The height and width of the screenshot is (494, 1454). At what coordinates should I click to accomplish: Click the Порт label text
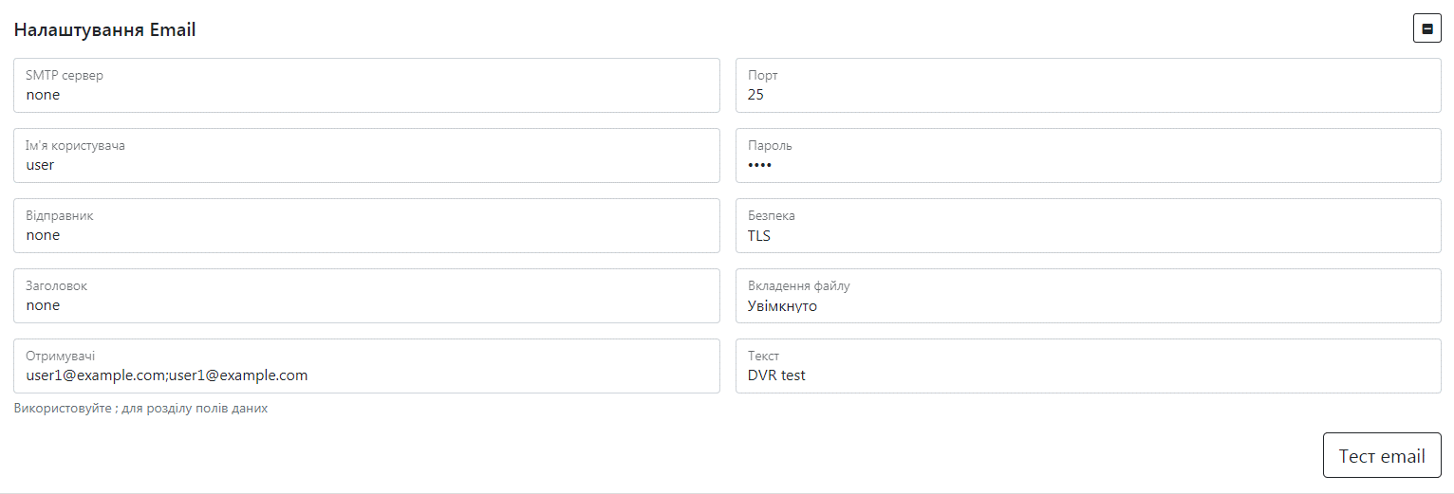[763, 76]
